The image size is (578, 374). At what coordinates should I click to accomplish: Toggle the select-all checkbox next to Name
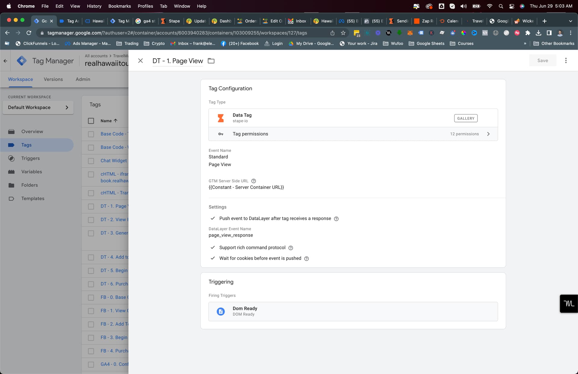click(x=91, y=121)
